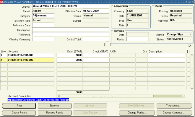
Task: Click the Reverse Status field Not Reversed
Action: (x=179, y=39)
